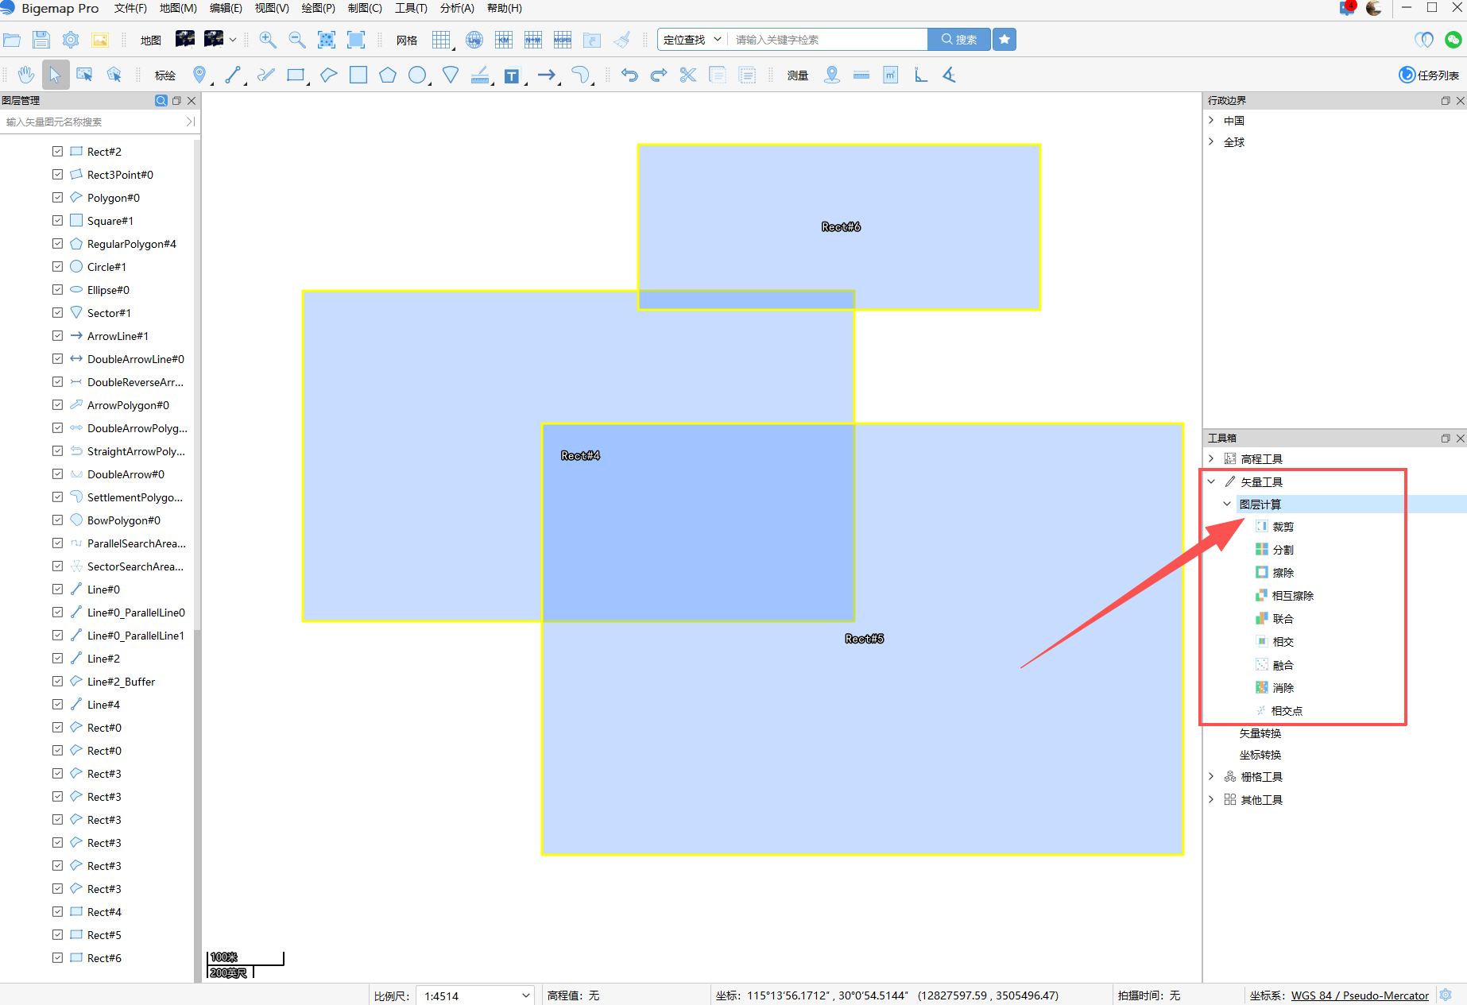
Task: Uncheck the Line#0 layer checkbox
Action: click(x=58, y=589)
